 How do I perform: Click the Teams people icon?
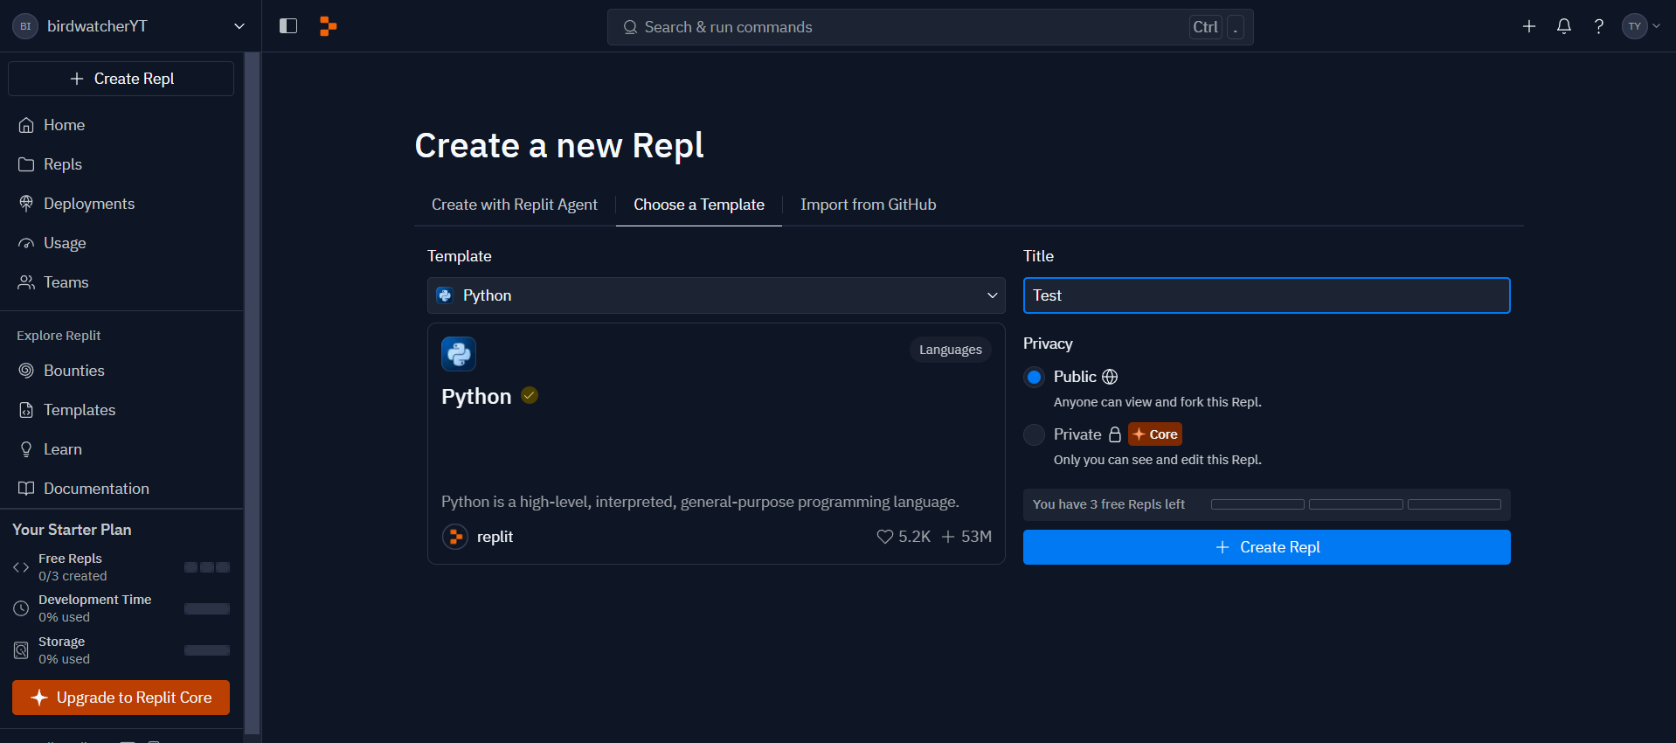point(26,282)
